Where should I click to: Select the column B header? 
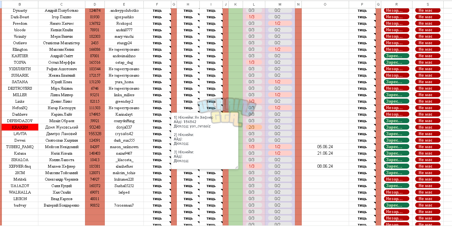(20, 4)
